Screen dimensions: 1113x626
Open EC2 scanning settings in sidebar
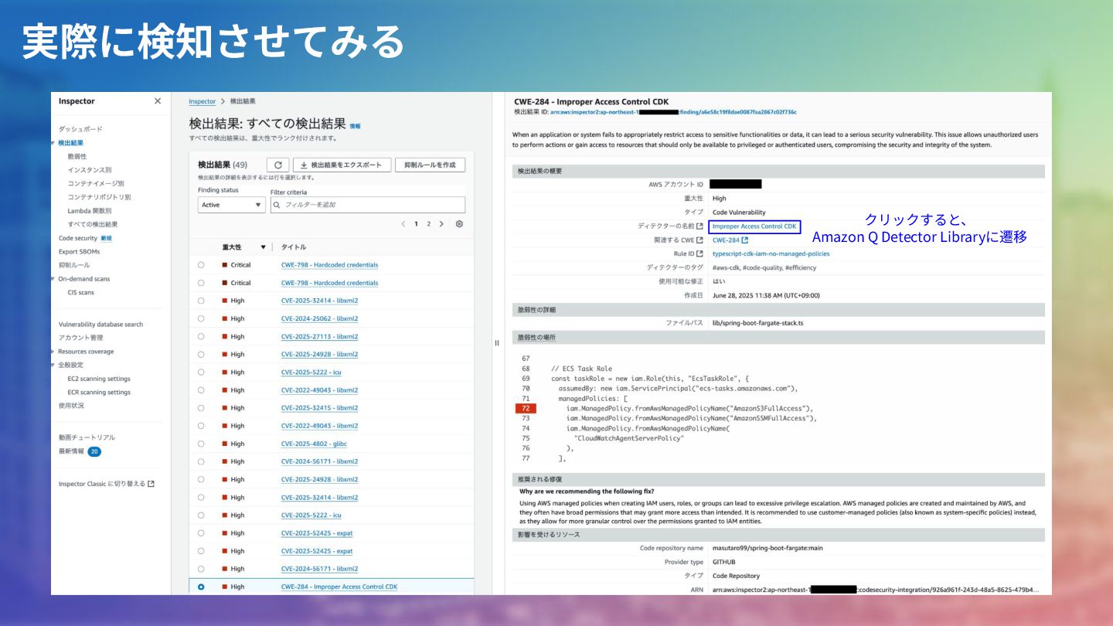99,379
